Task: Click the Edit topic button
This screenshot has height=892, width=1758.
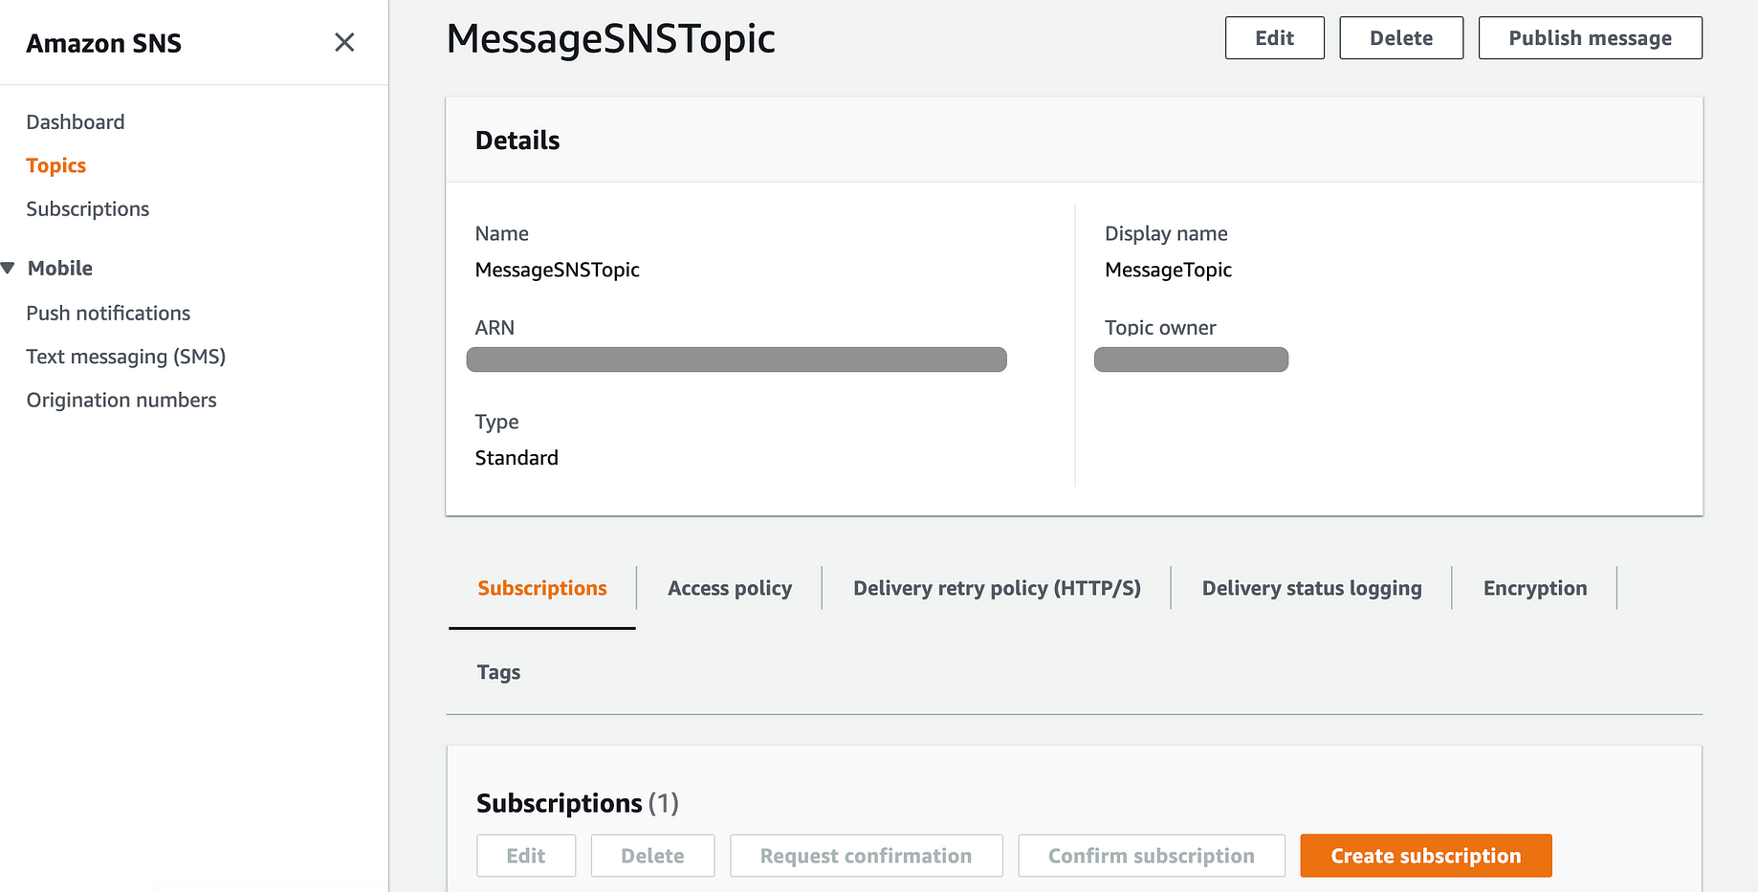Action: click(1275, 38)
